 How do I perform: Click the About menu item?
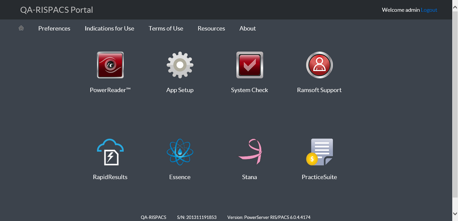point(247,28)
